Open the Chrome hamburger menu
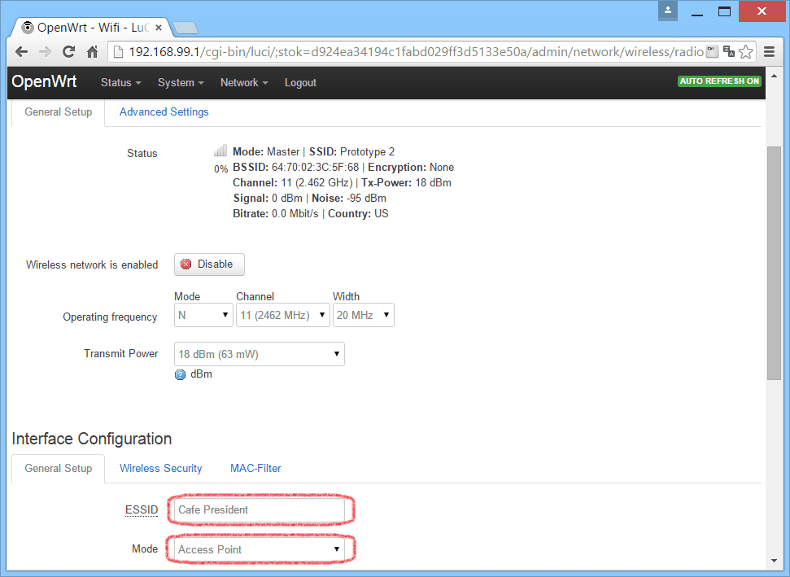 click(x=769, y=51)
